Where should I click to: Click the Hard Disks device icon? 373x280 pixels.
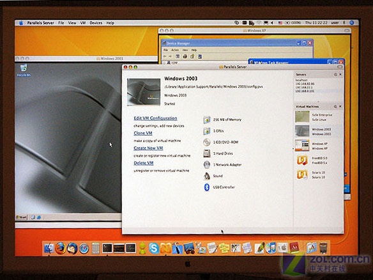point(207,153)
